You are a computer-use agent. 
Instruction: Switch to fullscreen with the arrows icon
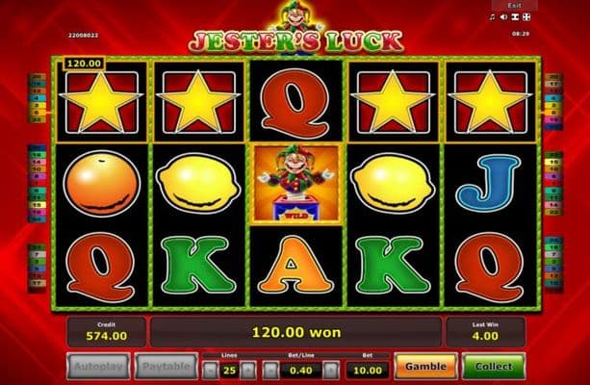coord(526,17)
